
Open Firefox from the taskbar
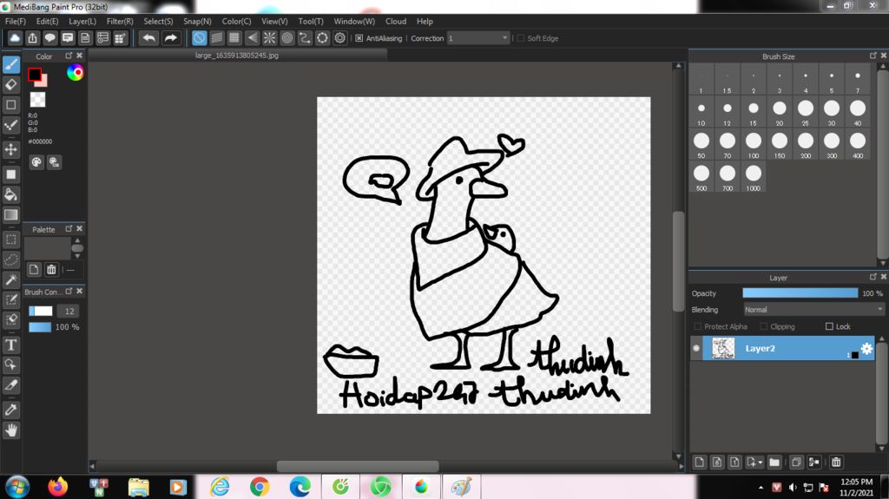pos(57,487)
